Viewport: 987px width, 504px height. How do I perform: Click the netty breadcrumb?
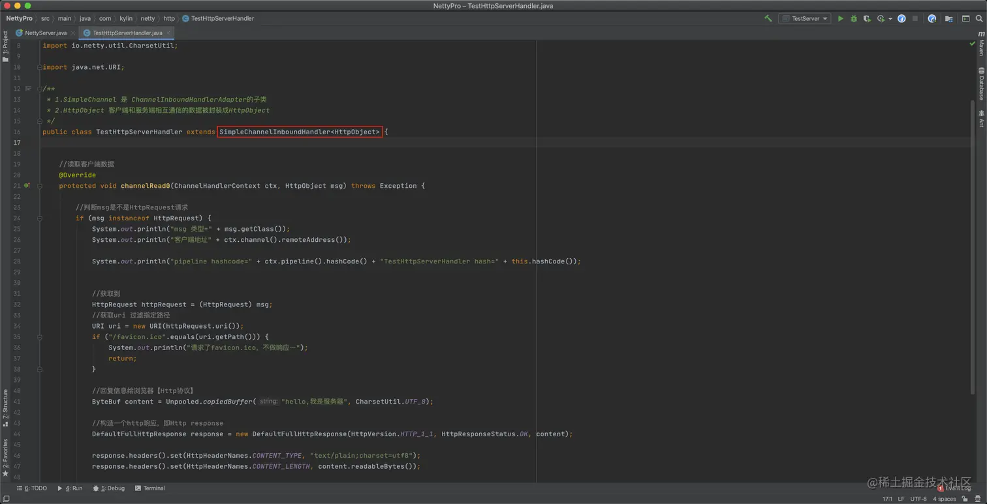click(148, 18)
